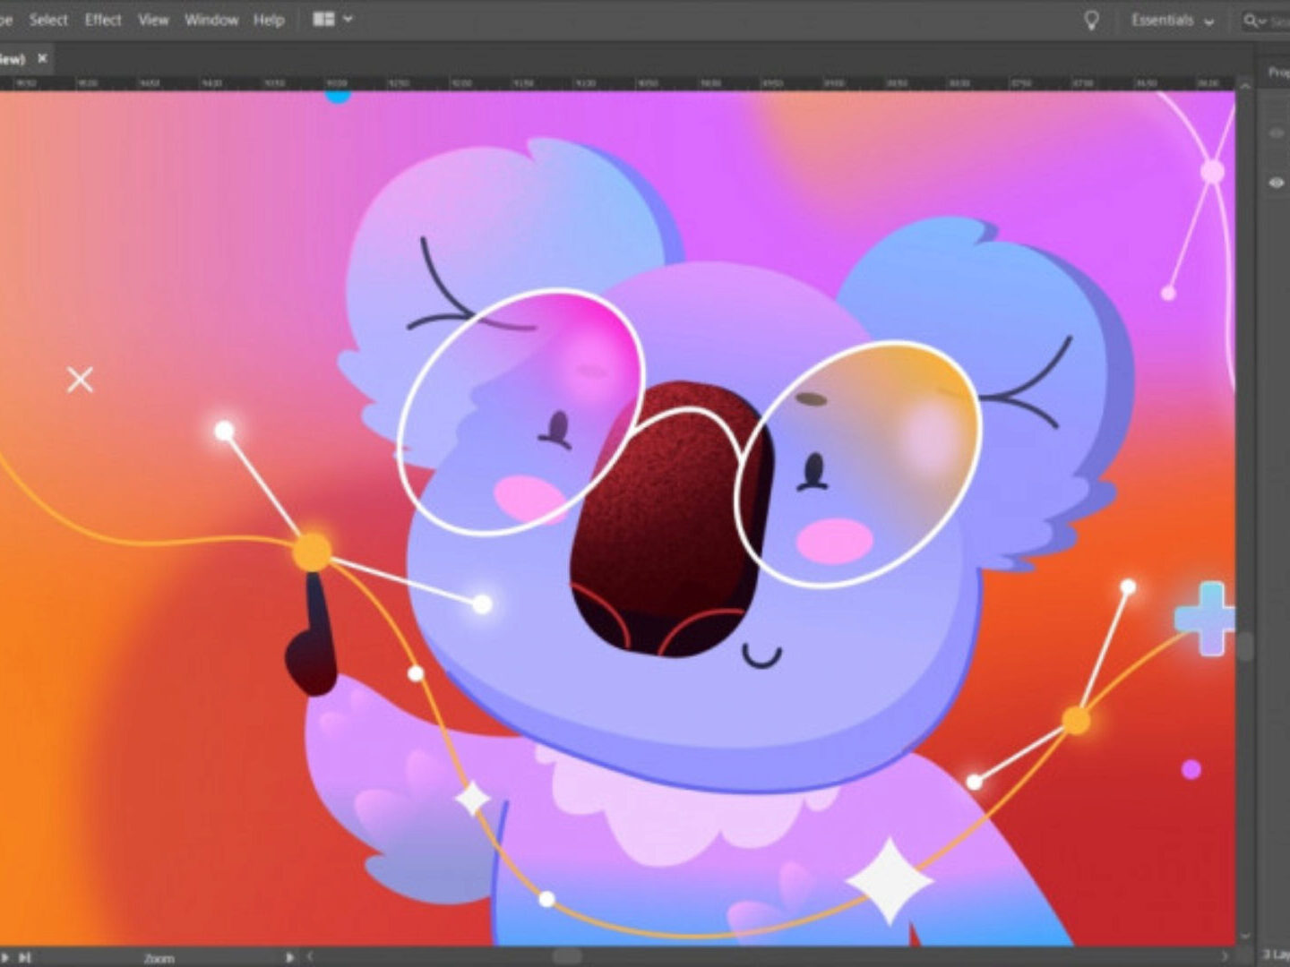This screenshot has width=1290, height=967.
Task: Expand the Arrange Documents dropdown arrow
Action: pos(348,19)
